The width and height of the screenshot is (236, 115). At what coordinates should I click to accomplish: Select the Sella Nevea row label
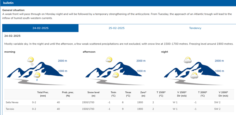tap(12, 102)
